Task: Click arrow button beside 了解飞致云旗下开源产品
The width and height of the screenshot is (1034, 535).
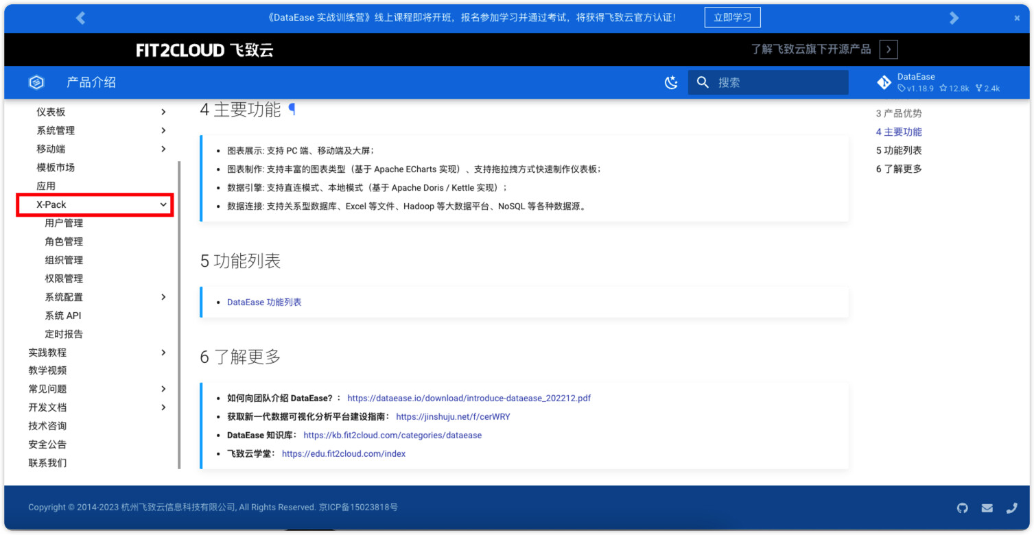Action: (889, 49)
